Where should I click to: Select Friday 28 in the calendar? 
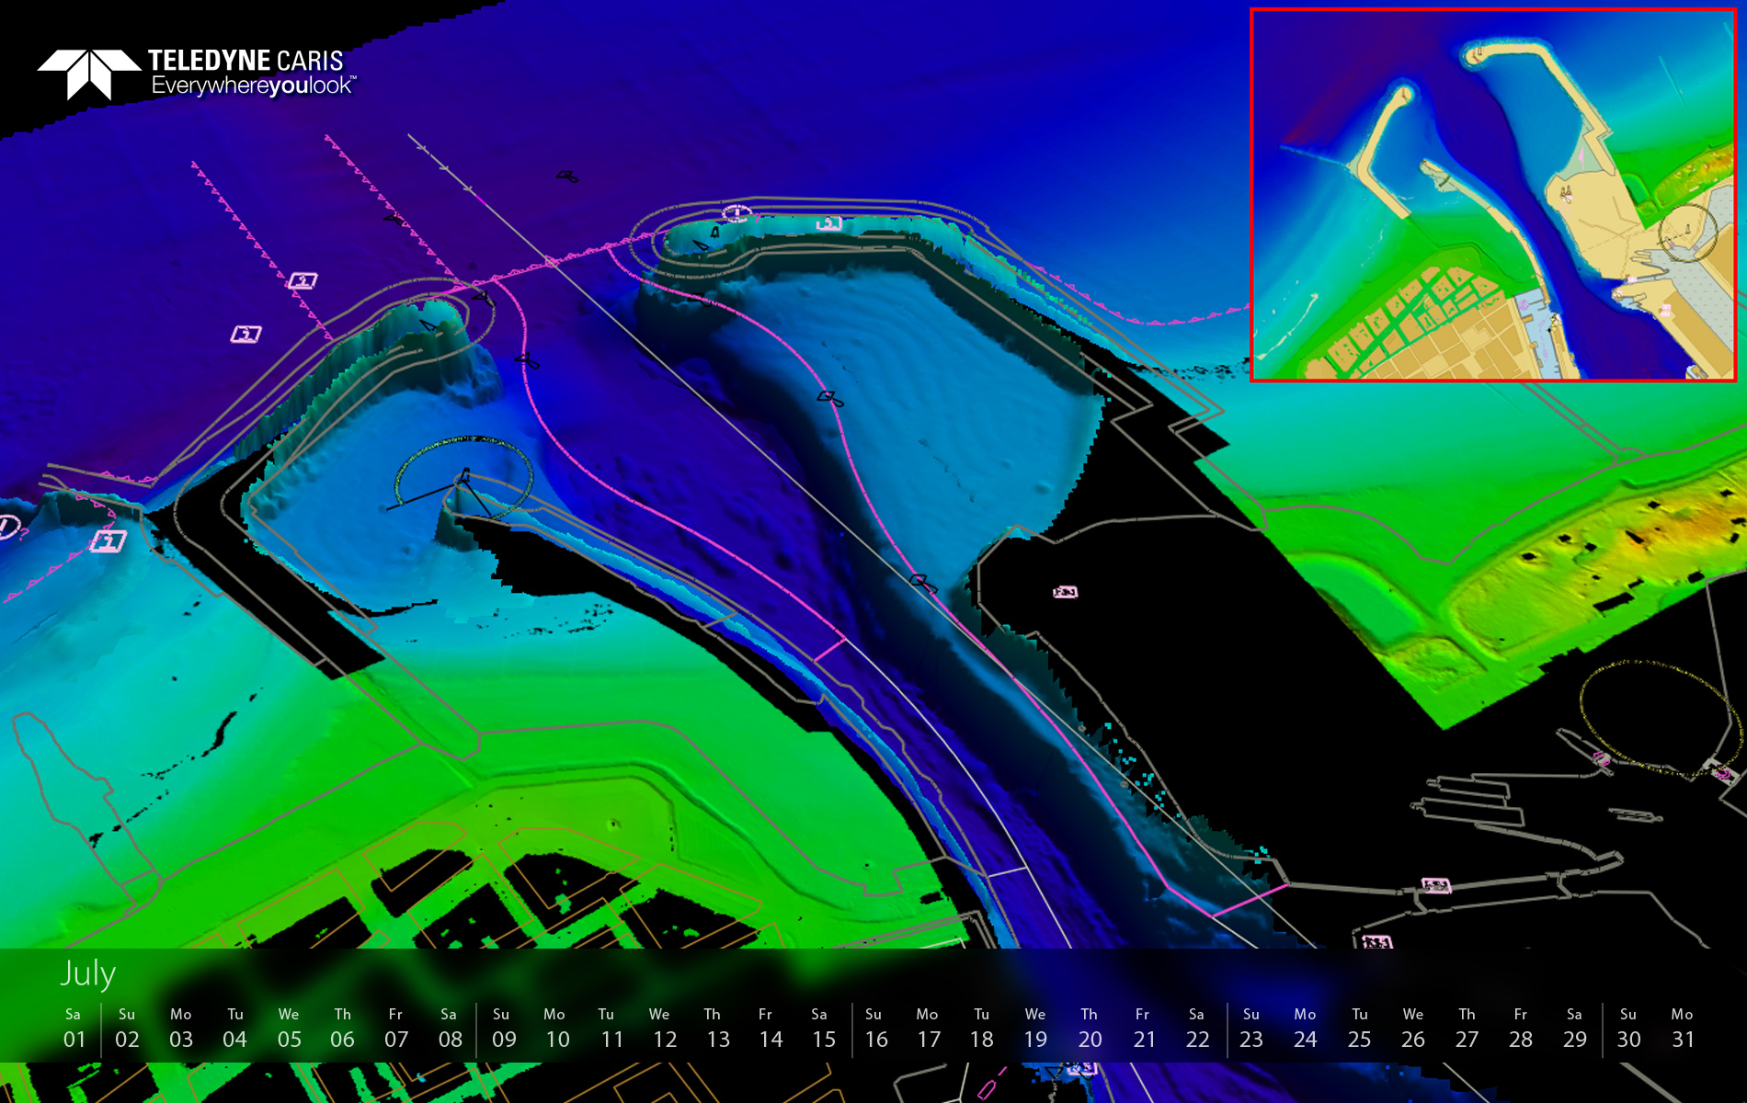[x=1521, y=1029]
